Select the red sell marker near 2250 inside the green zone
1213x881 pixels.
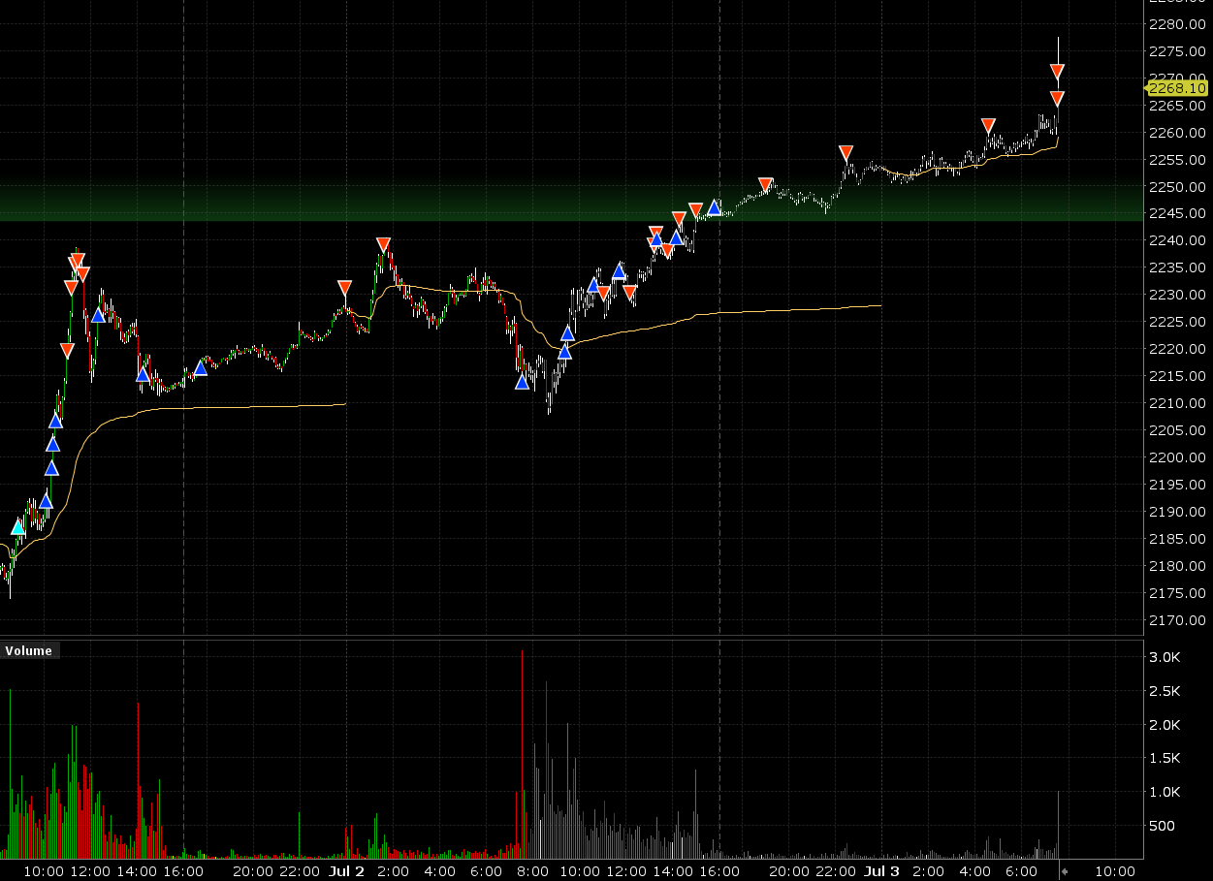tap(765, 184)
